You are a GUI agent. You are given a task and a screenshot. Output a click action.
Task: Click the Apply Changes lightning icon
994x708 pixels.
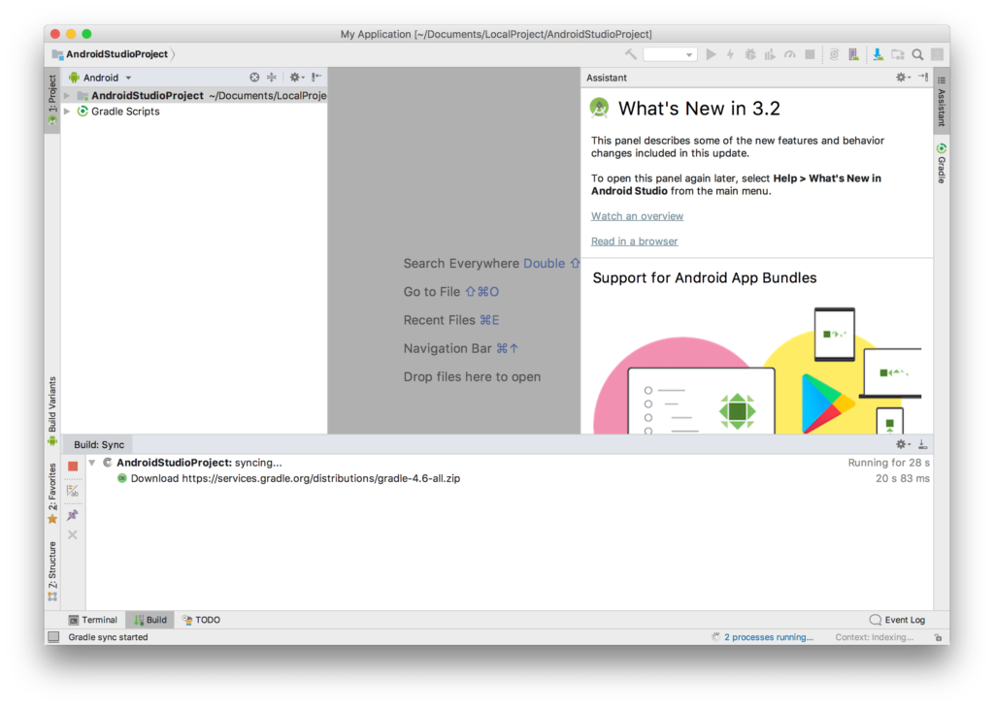[730, 54]
